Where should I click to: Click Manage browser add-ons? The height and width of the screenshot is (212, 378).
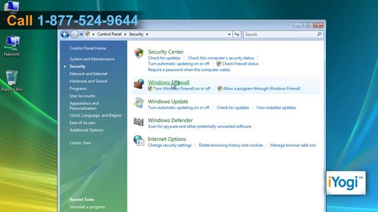pyautogui.click(x=293, y=145)
